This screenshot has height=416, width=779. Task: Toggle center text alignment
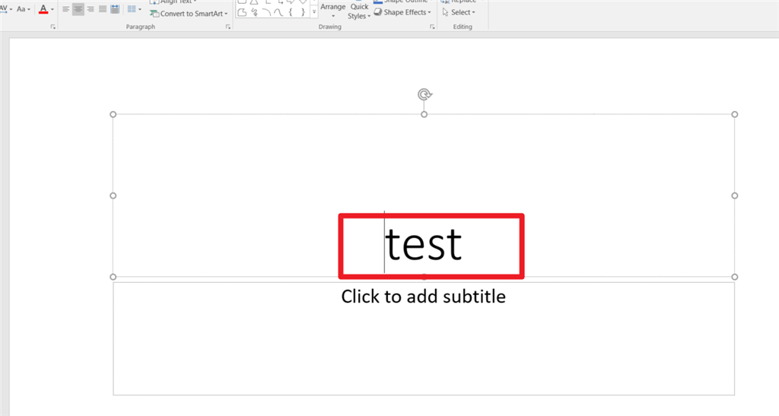click(x=78, y=9)
